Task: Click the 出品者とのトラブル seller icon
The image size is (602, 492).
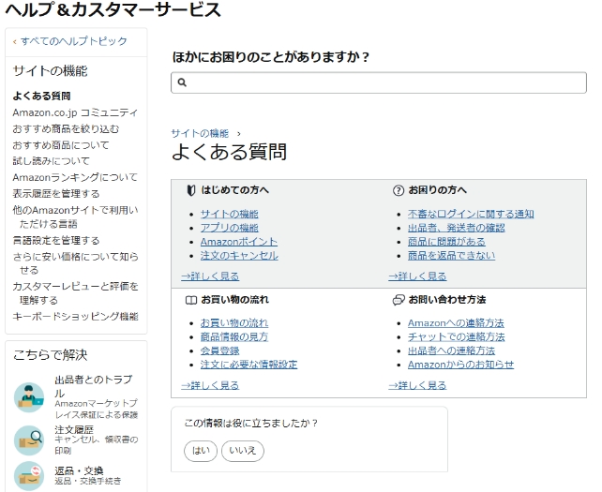Action: (29, 397)
